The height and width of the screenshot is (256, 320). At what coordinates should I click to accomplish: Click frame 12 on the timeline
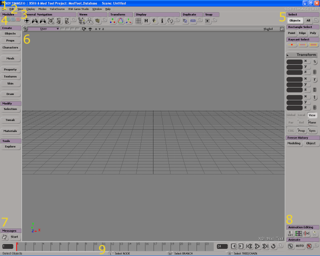click(x=111, y=246)
